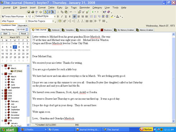Click the highlighter color icon
This screenshot has width=176, height=132.
(x=112, y=17)
